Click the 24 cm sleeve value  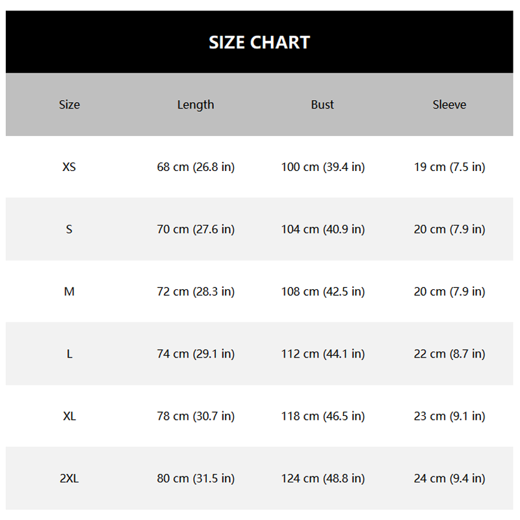[x=449, y=479]
